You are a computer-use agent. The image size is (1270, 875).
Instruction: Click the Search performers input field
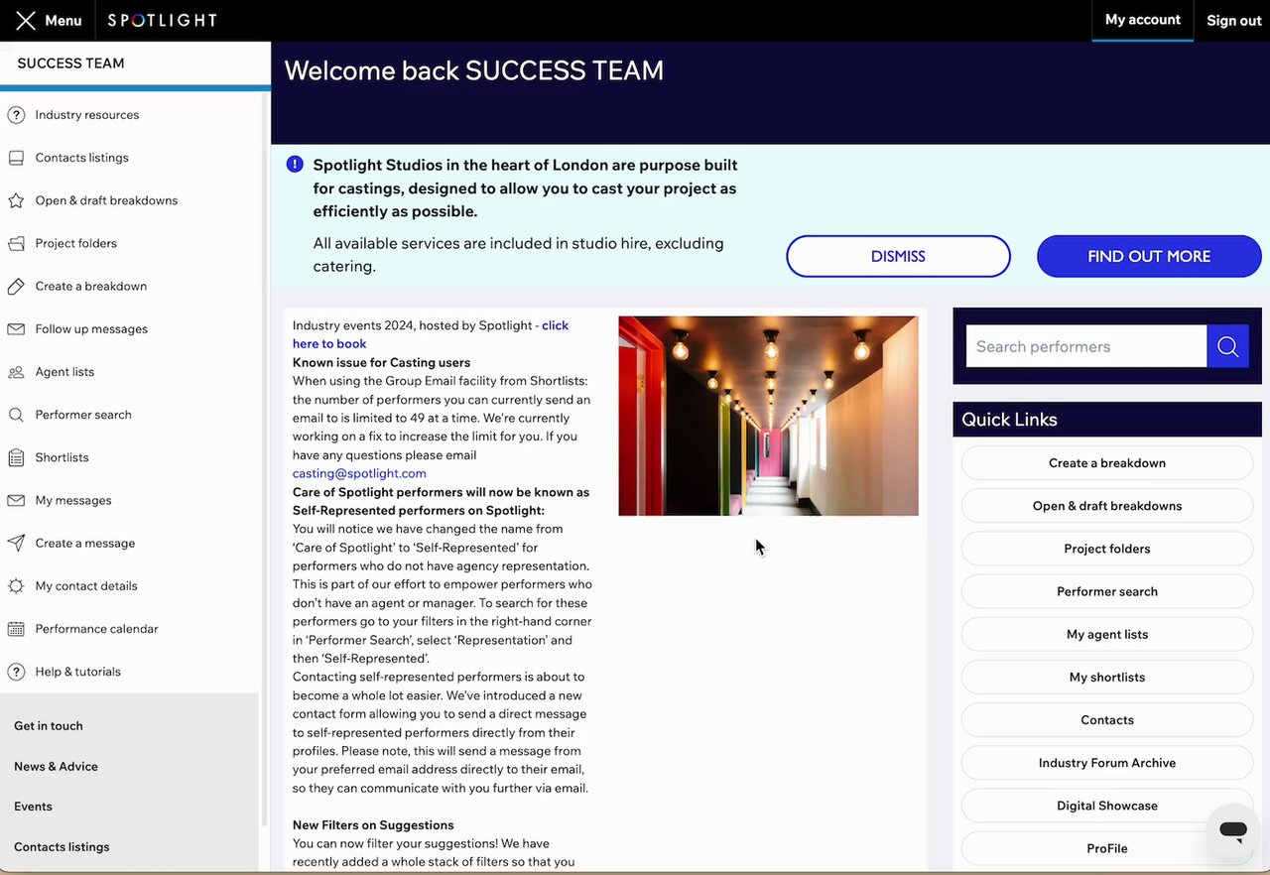point(1086,346)
